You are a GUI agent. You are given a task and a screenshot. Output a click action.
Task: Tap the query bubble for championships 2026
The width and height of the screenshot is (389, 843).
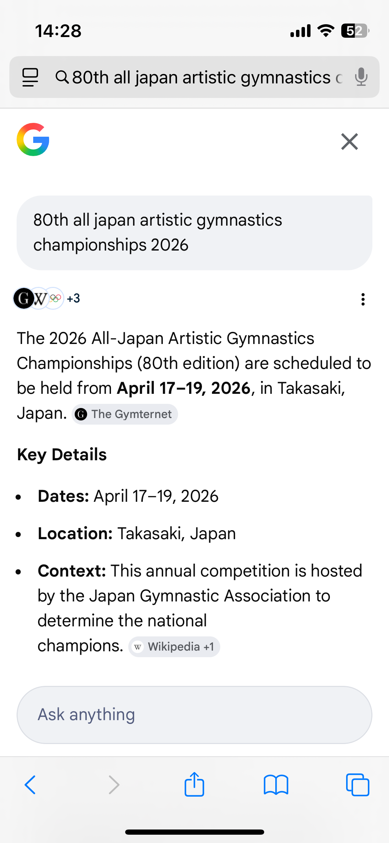click(x=194, y=233)
